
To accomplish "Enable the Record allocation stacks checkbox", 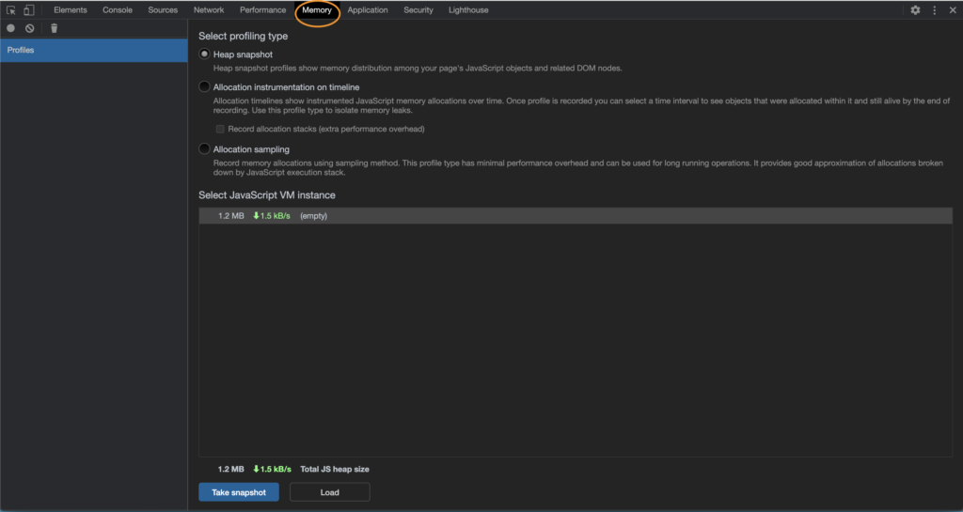I will tap(220, 129).
